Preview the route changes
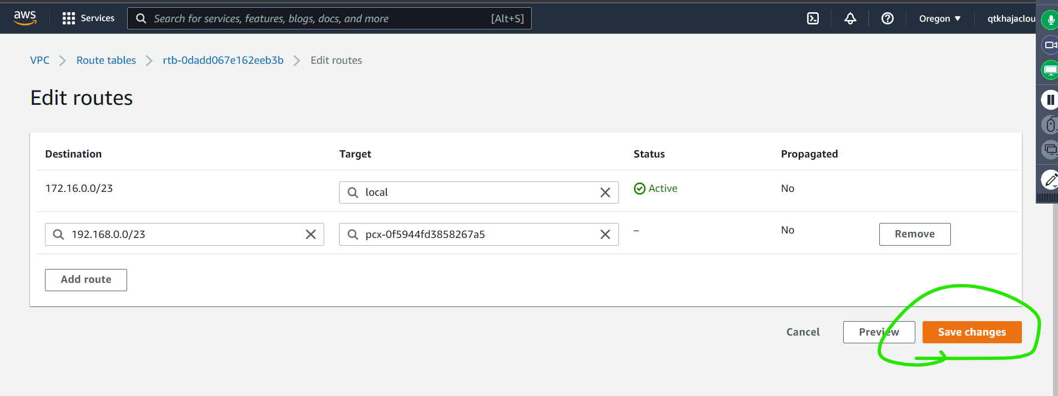Screen dimensions: 1058x396 pyautogui.click(x=879, y=332)
